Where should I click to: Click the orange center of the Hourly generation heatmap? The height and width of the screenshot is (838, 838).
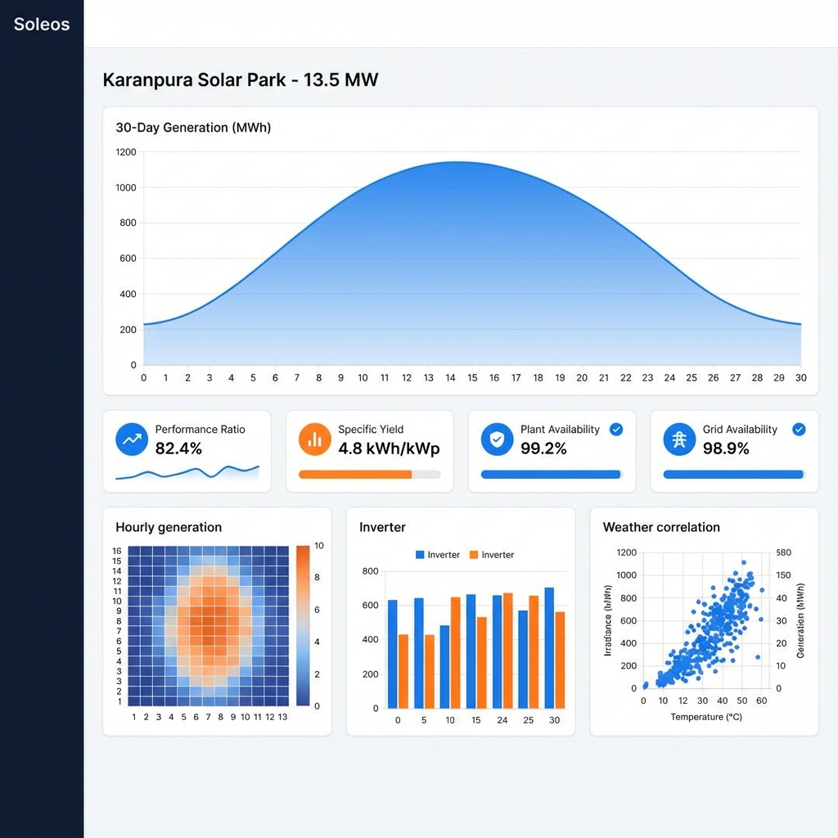pos(208,622)
